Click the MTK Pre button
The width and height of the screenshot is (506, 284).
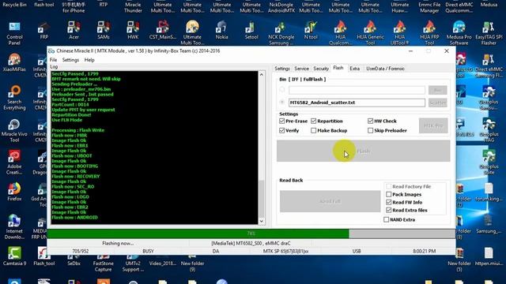tap(433, 125)
